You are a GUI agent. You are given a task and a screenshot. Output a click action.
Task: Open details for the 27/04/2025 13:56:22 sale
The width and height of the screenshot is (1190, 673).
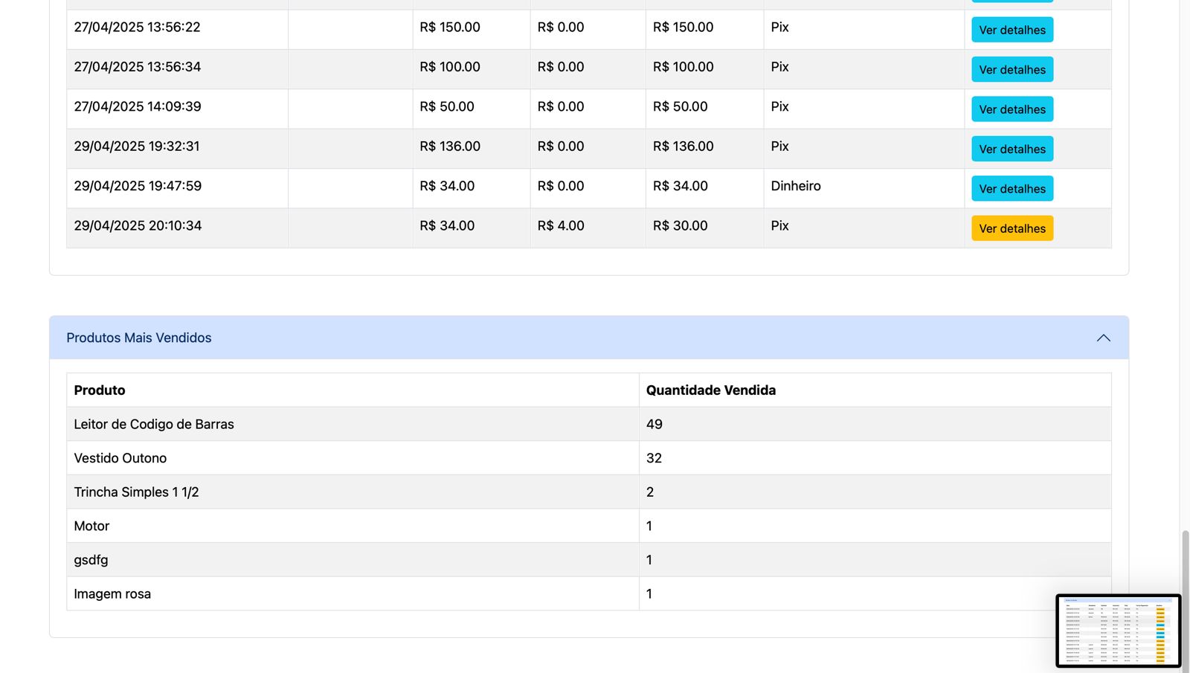click(x=1011, y=30)
